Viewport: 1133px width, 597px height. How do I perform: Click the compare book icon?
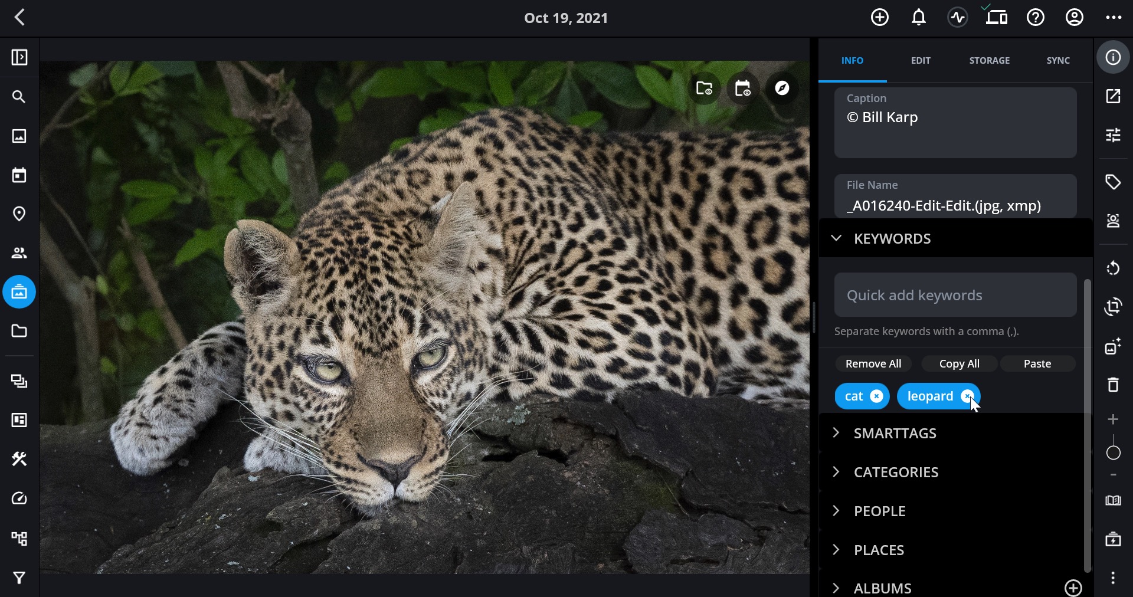pos(1113,501)
